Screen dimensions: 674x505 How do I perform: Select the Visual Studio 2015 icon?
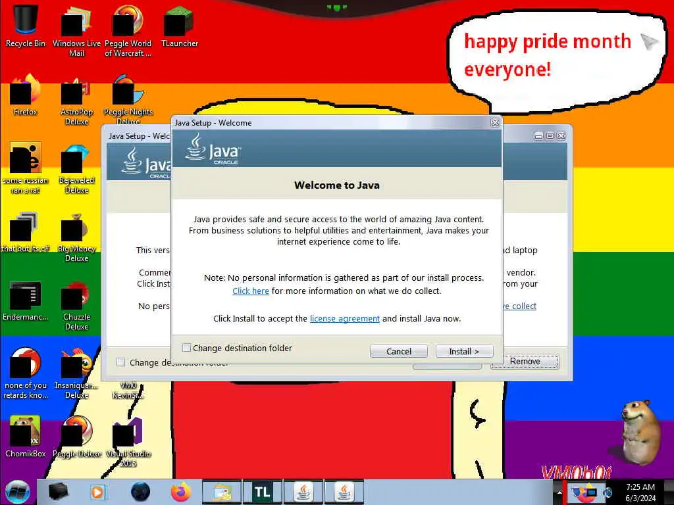tap(128, 443)
